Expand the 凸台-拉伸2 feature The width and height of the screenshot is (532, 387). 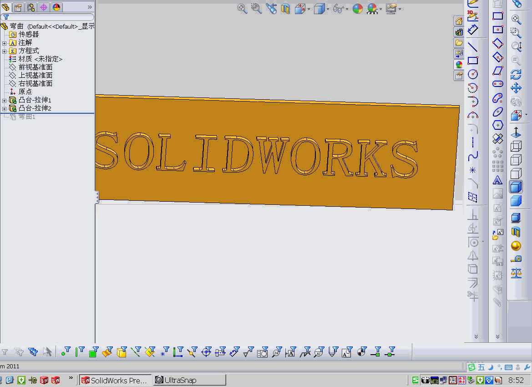5,109
